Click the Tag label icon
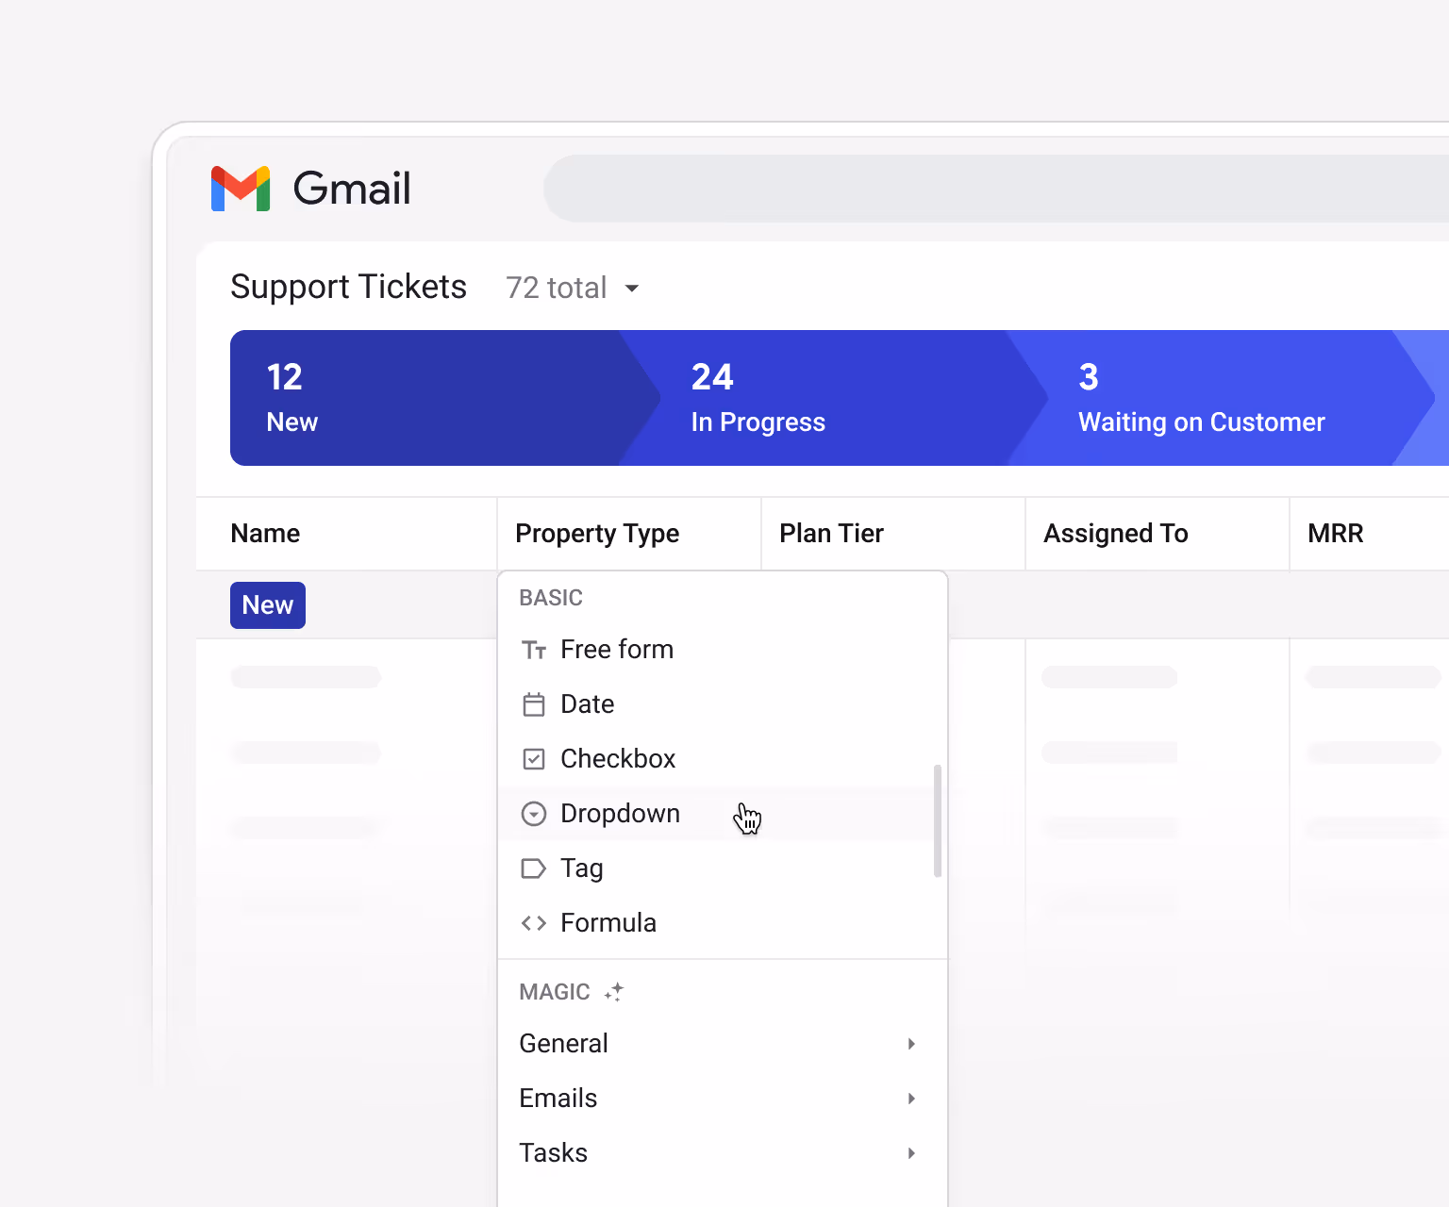The image size is (1449, 1207). click(534, 868)
